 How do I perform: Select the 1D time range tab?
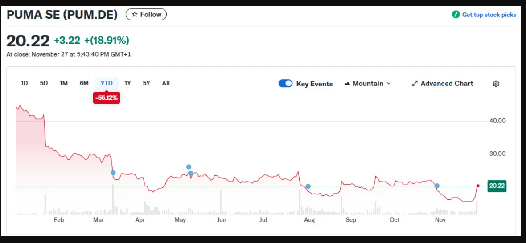pyautogui.click(x=24, y=83)
